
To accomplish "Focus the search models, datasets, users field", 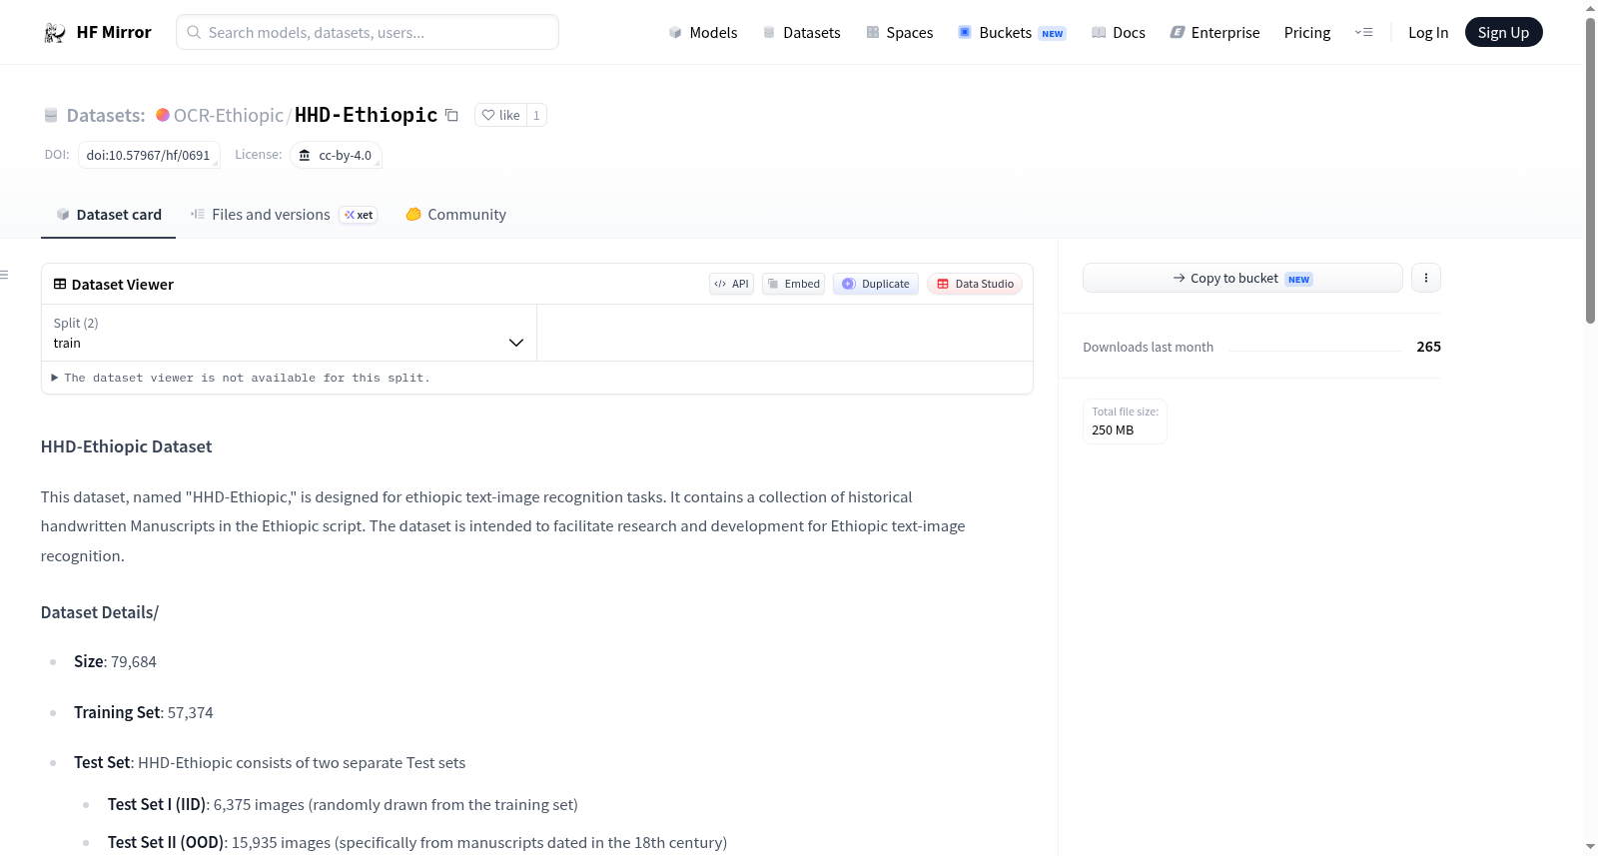I will pyautogui.click(x=368, y=32).
